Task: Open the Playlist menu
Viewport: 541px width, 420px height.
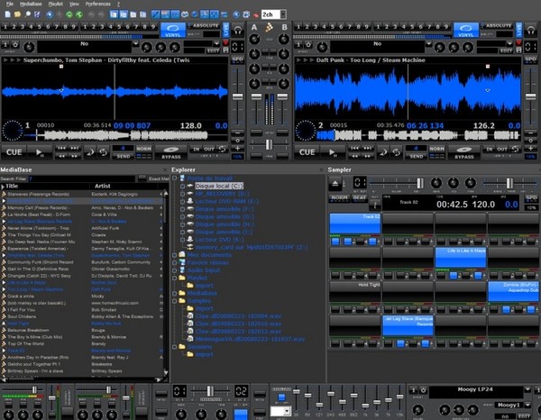Action: point(56,4)
